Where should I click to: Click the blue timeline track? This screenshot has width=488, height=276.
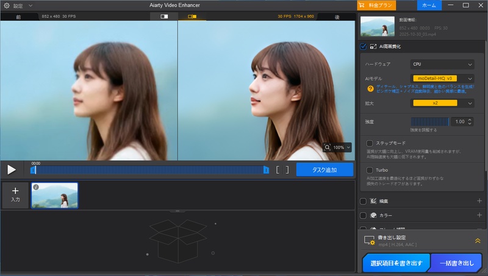pos(149,170)
